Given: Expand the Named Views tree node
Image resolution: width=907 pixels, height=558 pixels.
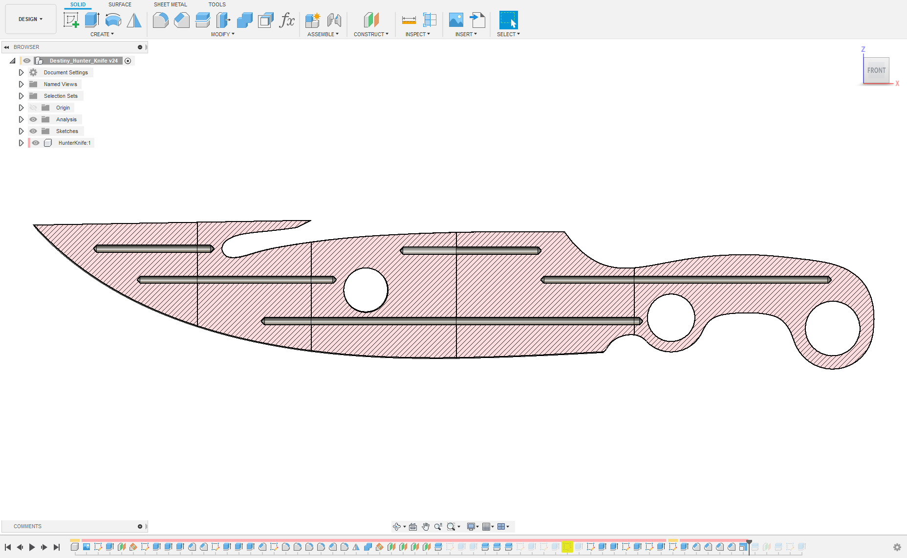Looking at the screenshot, I should [x=21, y=84].
